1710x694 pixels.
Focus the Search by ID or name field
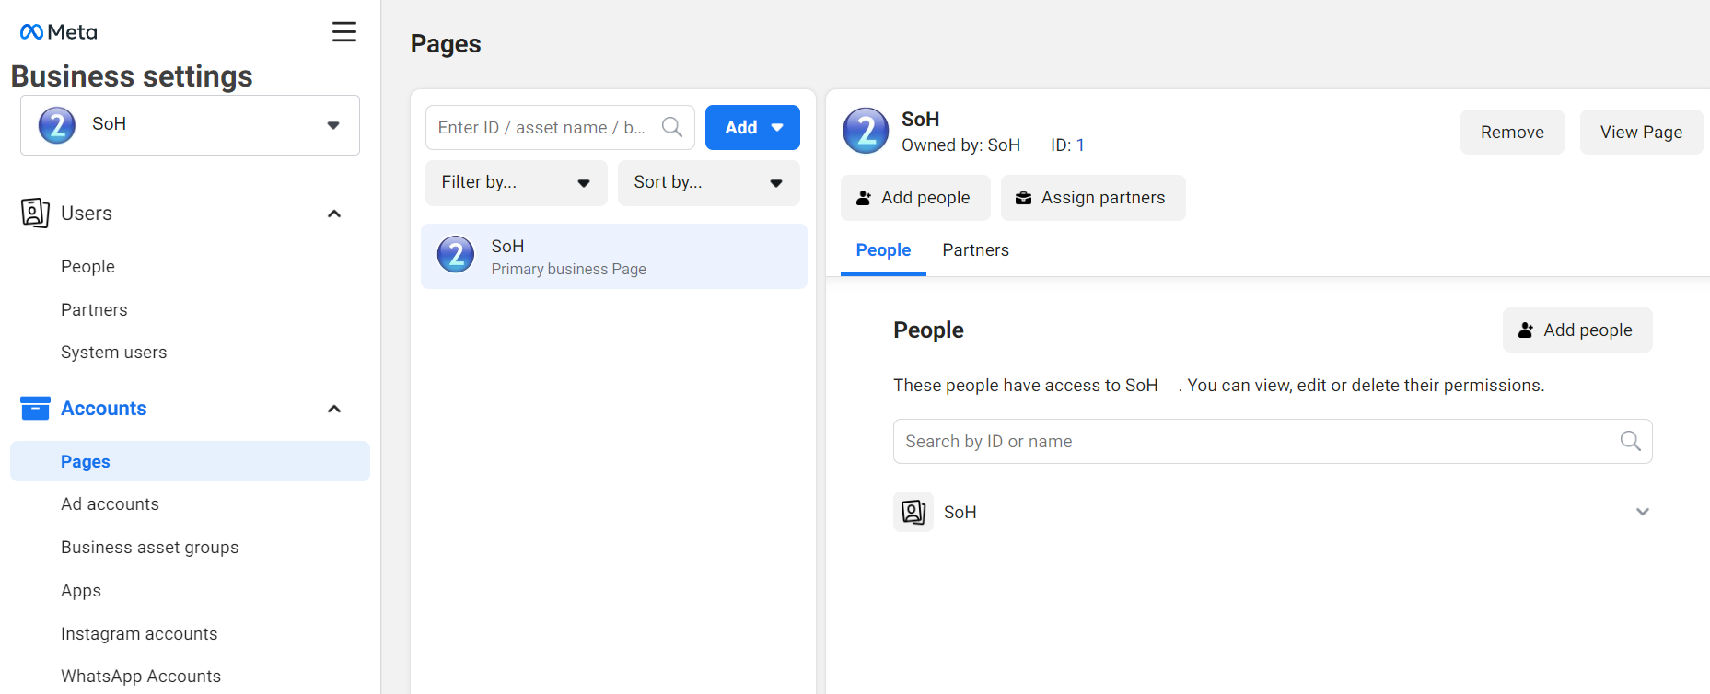(1273, 442)
